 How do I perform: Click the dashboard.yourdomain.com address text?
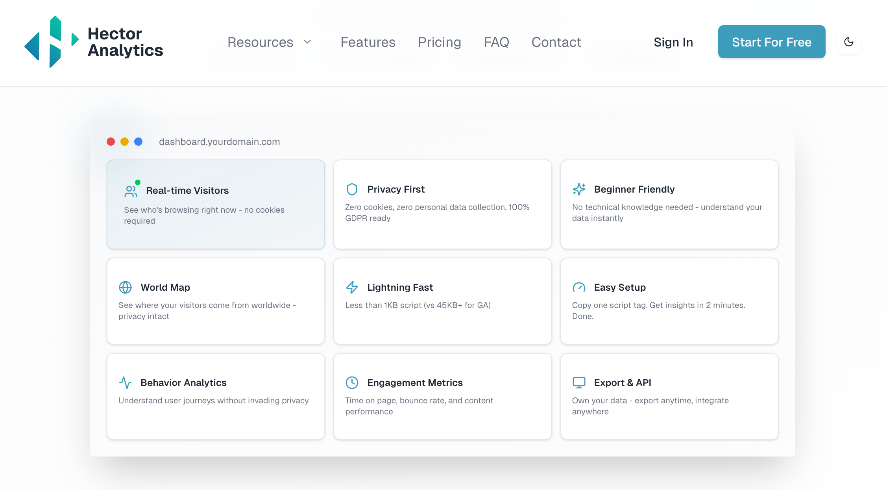pyautogui.click(x=219, y=142)
